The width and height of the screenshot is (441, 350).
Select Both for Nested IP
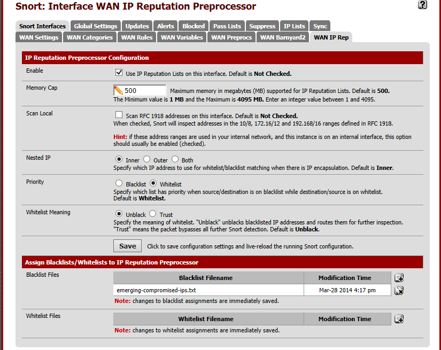pyautogui.click(x=175, y=160)
